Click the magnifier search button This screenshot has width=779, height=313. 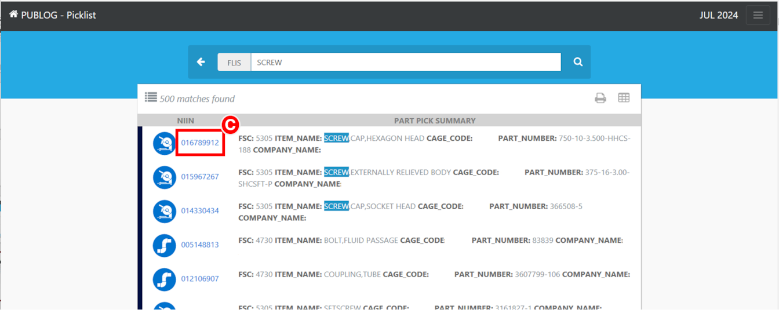pos(578,62)
